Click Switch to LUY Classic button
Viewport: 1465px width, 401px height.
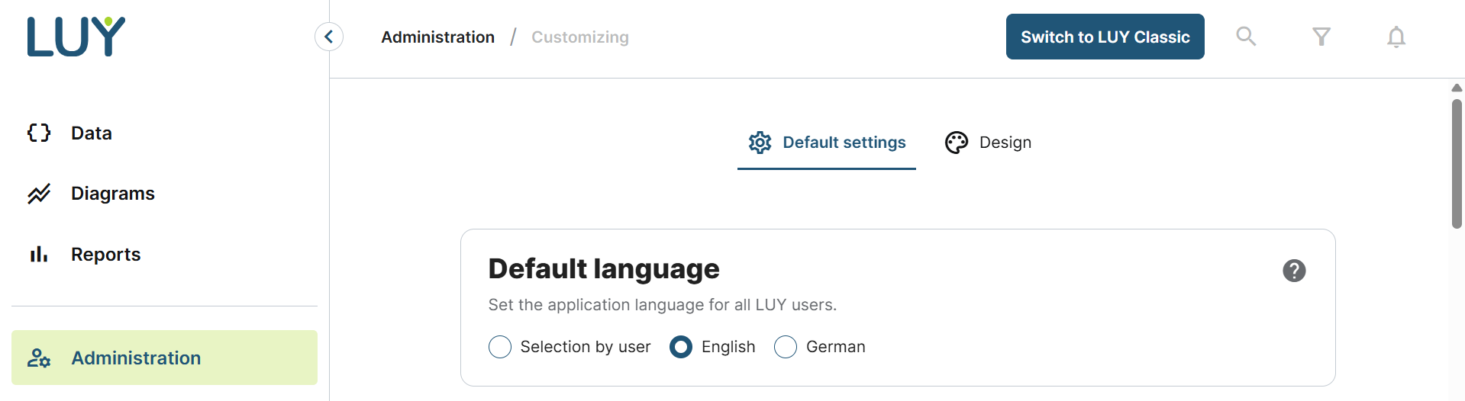(x=1105, y=37)
